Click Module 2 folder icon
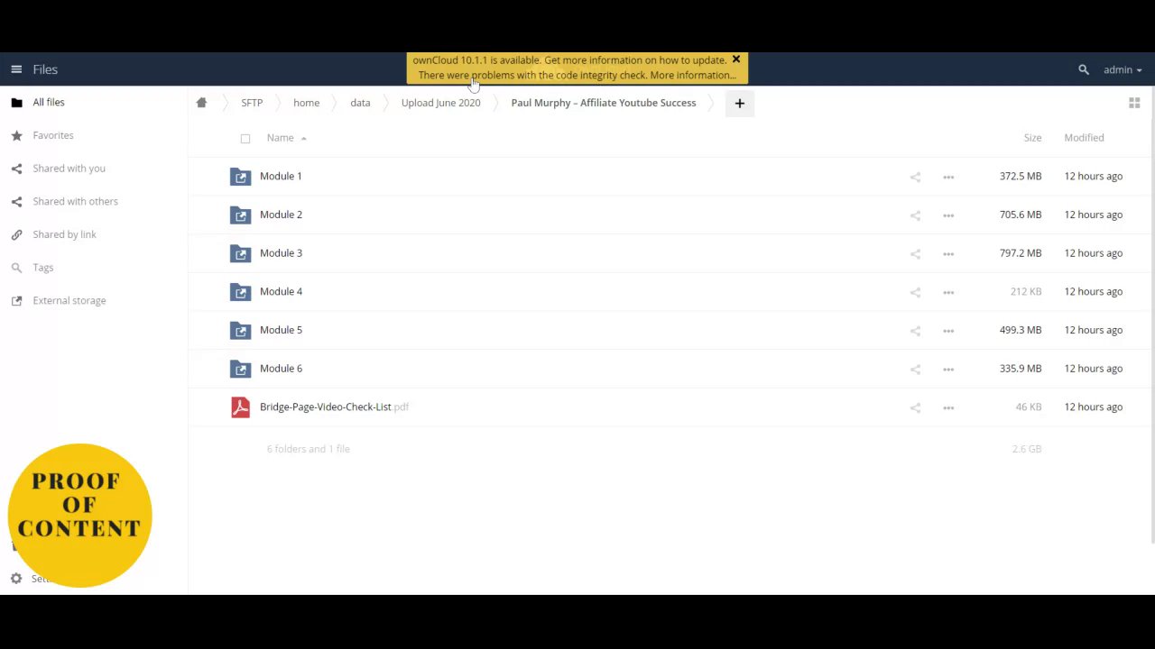The image size is (1155, 649). 240,215
